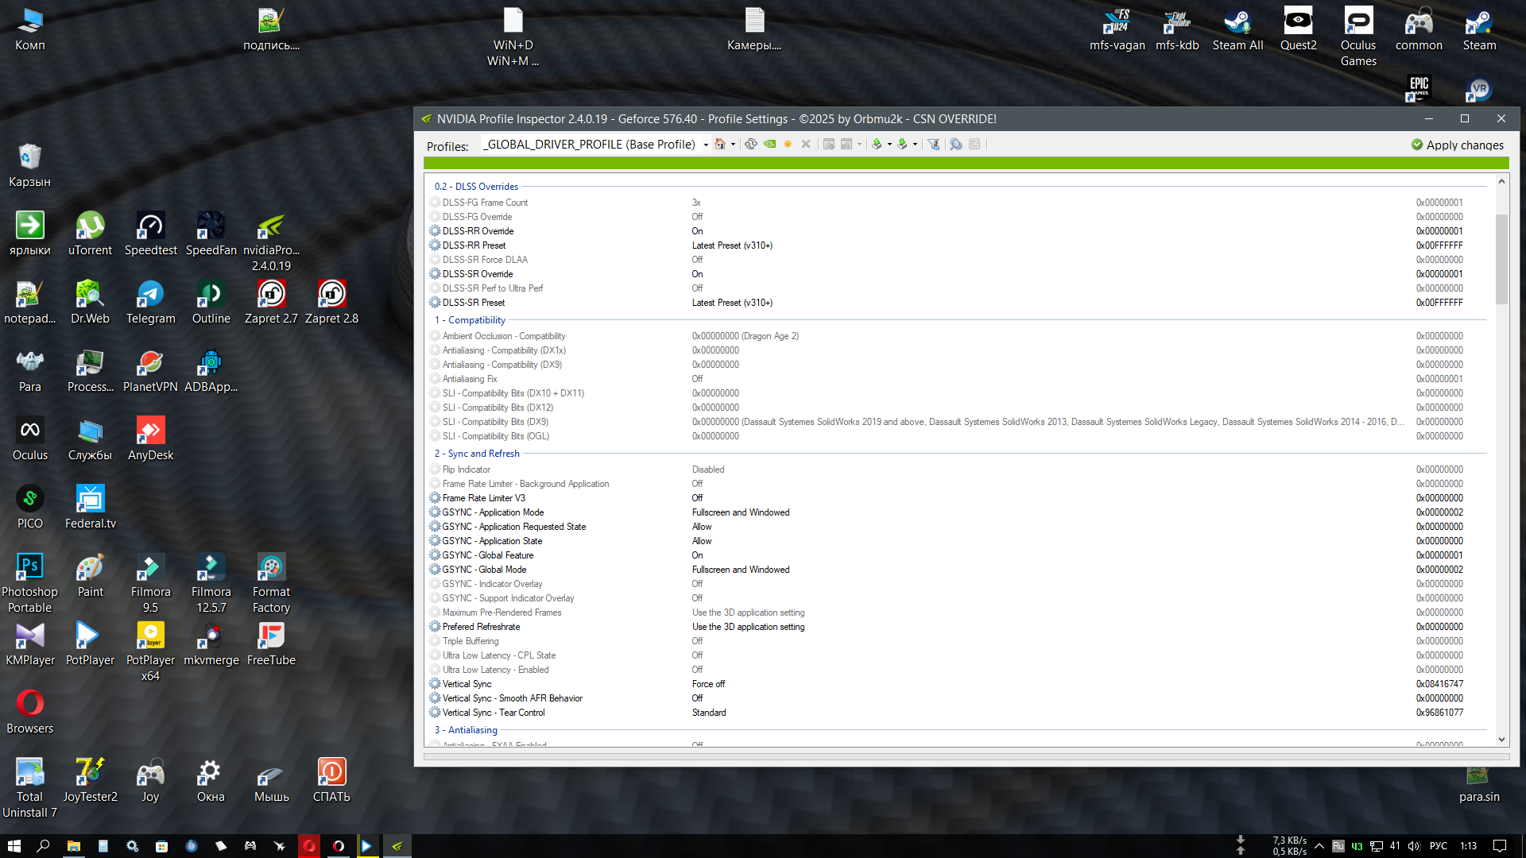Click the refresh settings icon

(750, 144)
